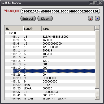The image size is (104, 104).
Task: Click the list scroll down arrow
Action: click(x=97, y=97)
